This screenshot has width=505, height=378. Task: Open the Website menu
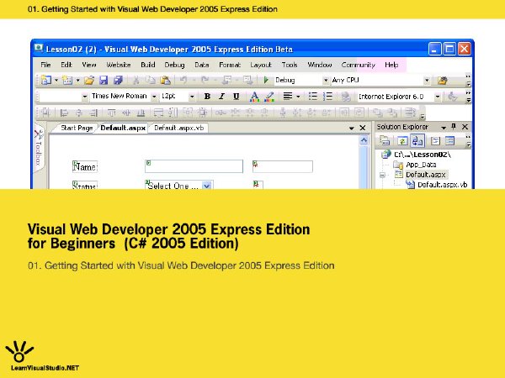tap(119, 65)
